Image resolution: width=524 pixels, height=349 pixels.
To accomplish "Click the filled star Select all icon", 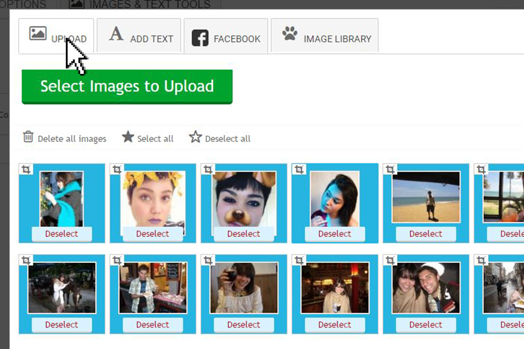I will point(128,137).
